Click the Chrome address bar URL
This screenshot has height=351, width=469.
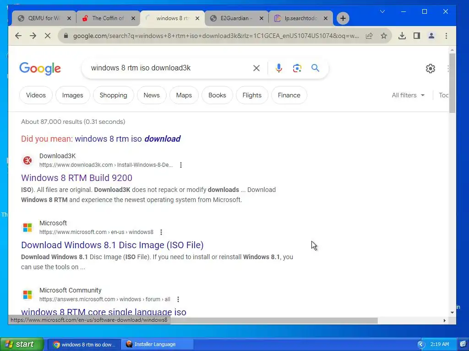pyautogui.click(x=216, y=36)
